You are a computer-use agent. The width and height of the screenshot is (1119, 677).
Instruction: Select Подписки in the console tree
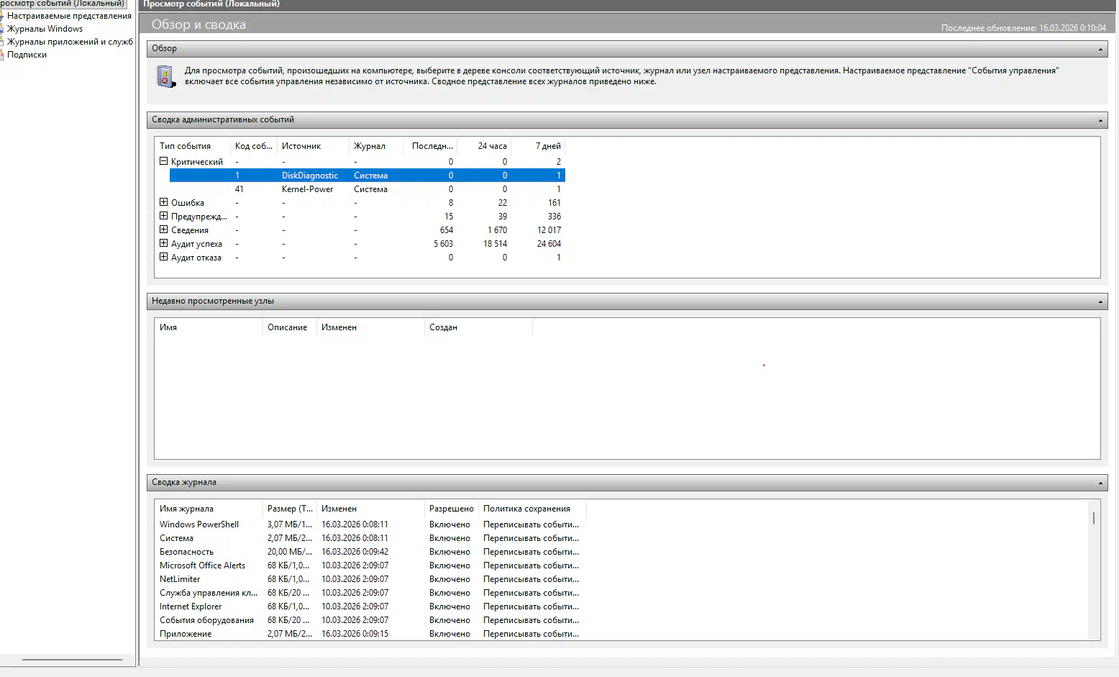pyautogui.click(x=27, y=55)
